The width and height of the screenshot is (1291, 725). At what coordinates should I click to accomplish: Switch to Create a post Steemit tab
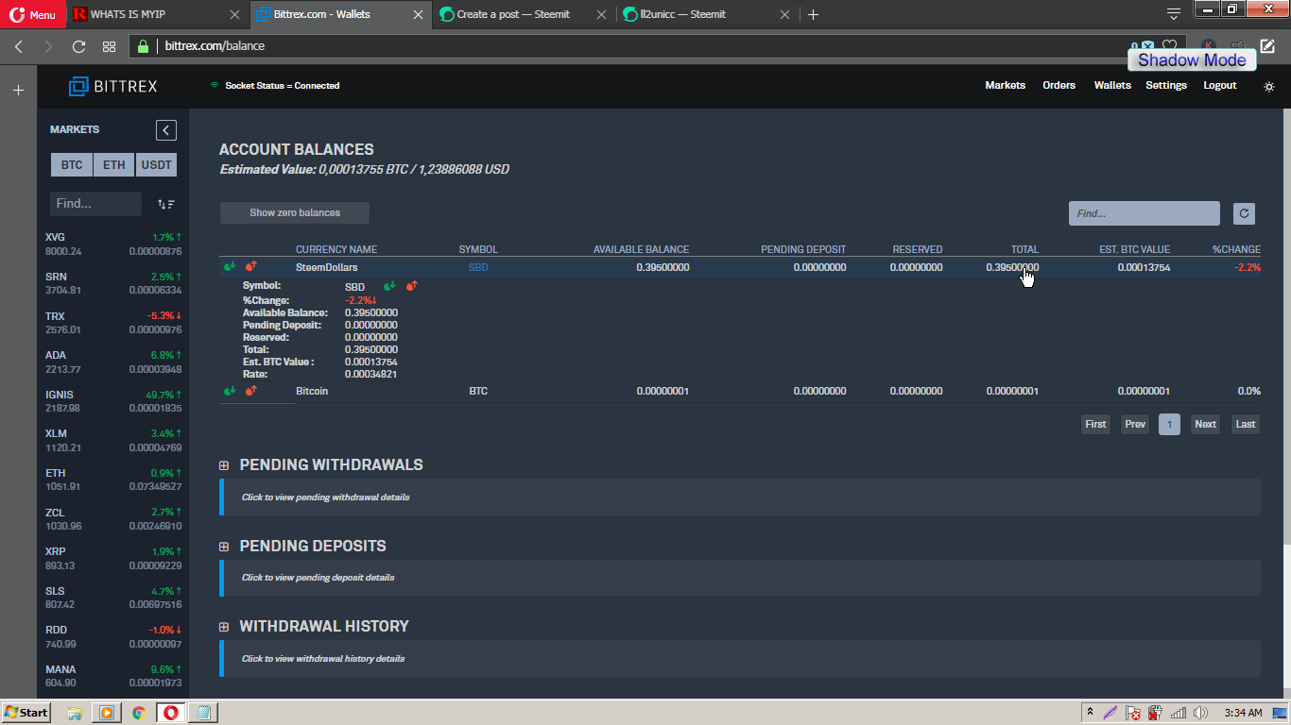523,14
